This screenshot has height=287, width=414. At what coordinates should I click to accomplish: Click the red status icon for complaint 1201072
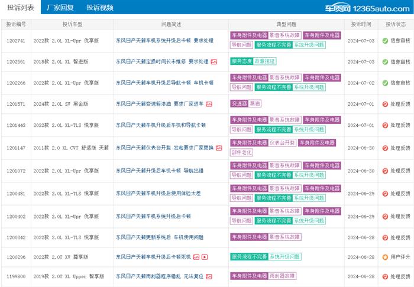pos(385,171)
